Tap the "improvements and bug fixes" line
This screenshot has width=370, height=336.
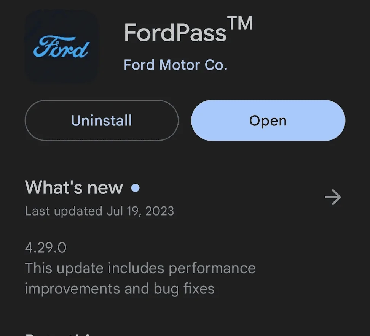[x=120, y=289]
